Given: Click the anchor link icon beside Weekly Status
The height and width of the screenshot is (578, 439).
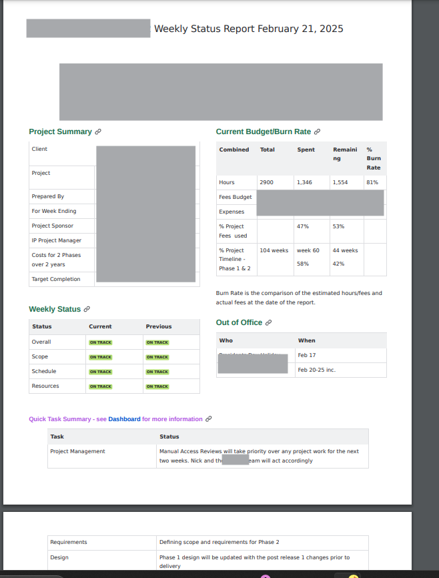Looking at the screenshot, I should tap(87, 309).
